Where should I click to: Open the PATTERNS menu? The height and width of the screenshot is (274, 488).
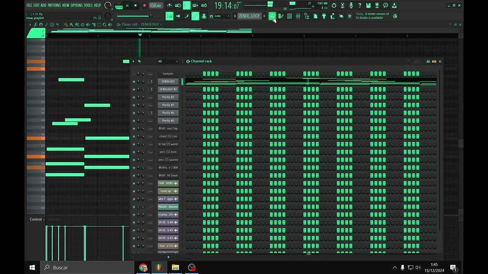point(54,5)
